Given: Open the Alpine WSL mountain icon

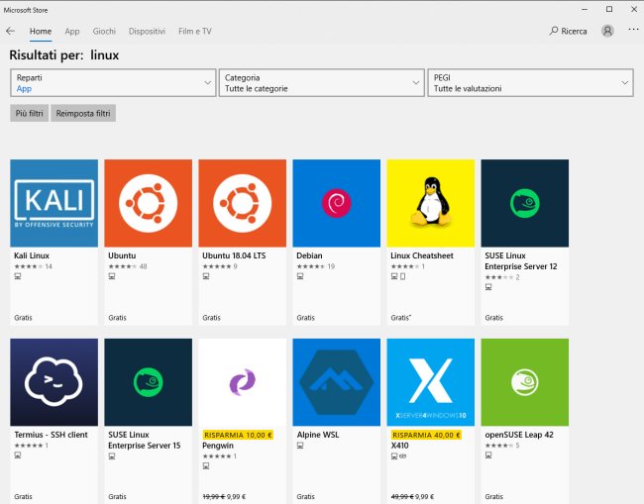Looking at the screenshot, I should [x=336, y=382].
